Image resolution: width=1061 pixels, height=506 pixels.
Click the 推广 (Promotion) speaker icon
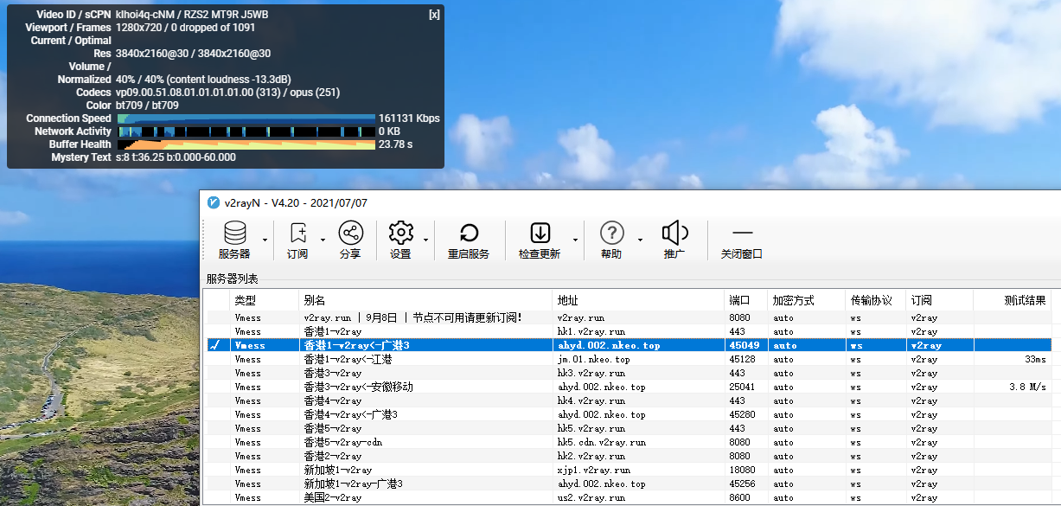pos(674,240)
